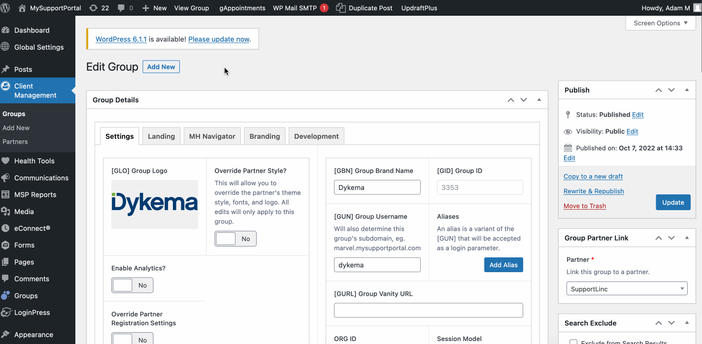Open the Partner SupportLinc dropdown
702x344 pixels.
coord(627,289)
